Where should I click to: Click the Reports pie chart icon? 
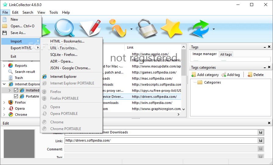[11, 65]
